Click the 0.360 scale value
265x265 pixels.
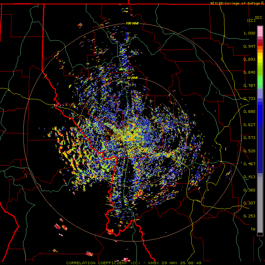pyautogui.click(x=249, y=190)
